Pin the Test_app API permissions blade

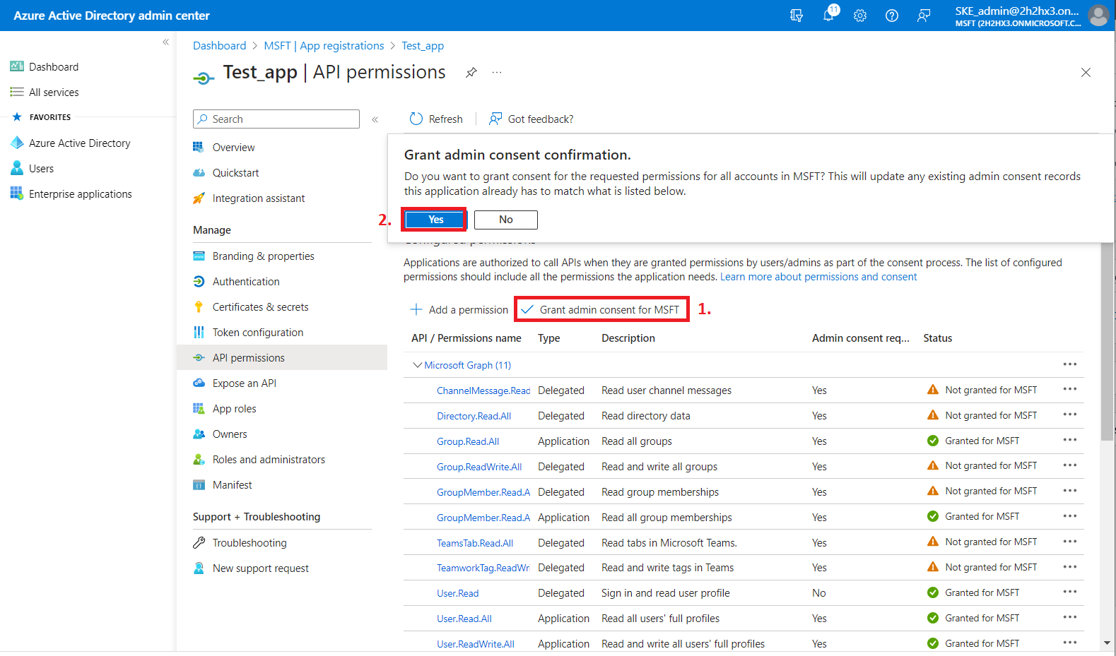pyautogui.click(x=471, y=73)
